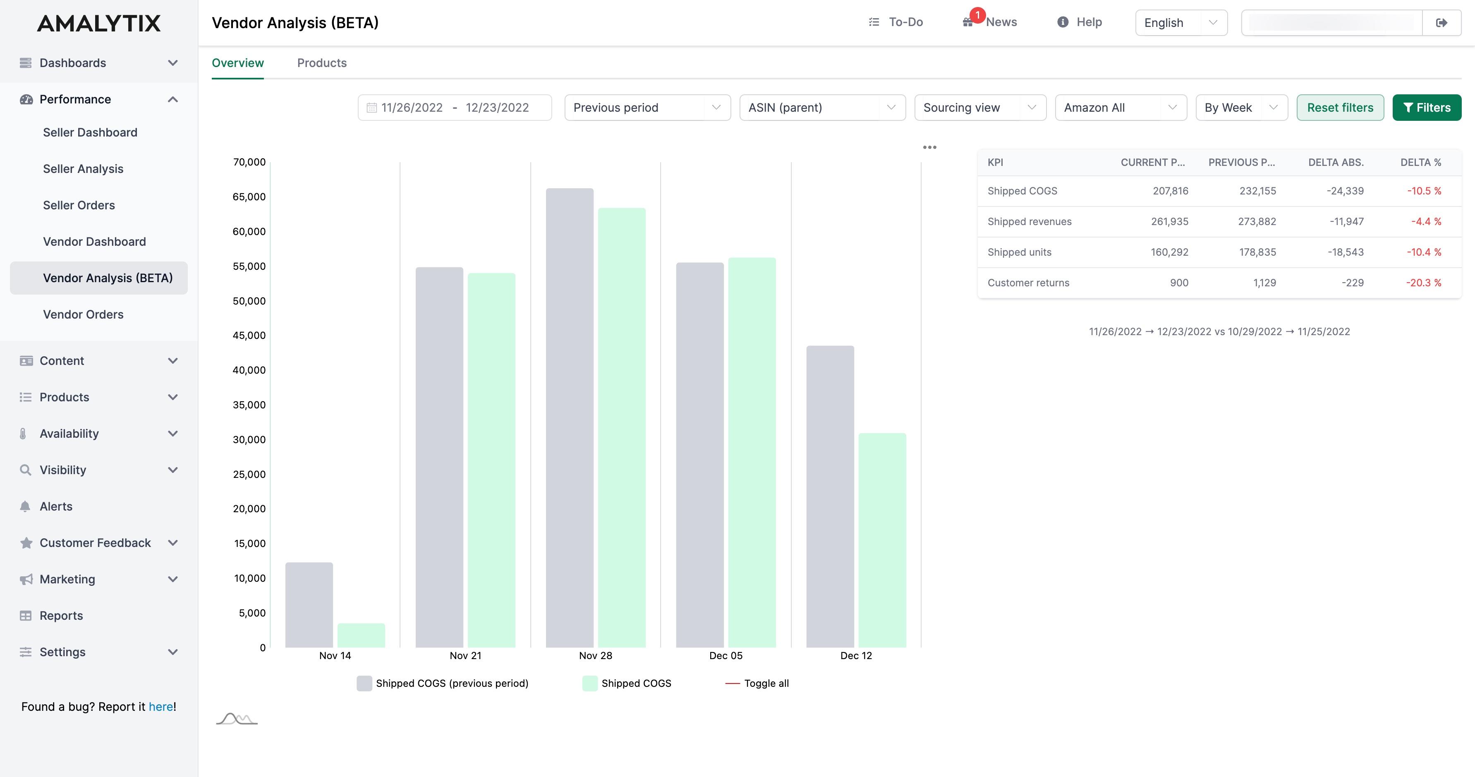Click the Shipped units row label
Viewport: 1475px width, 777px height.
click(1019, 252)
